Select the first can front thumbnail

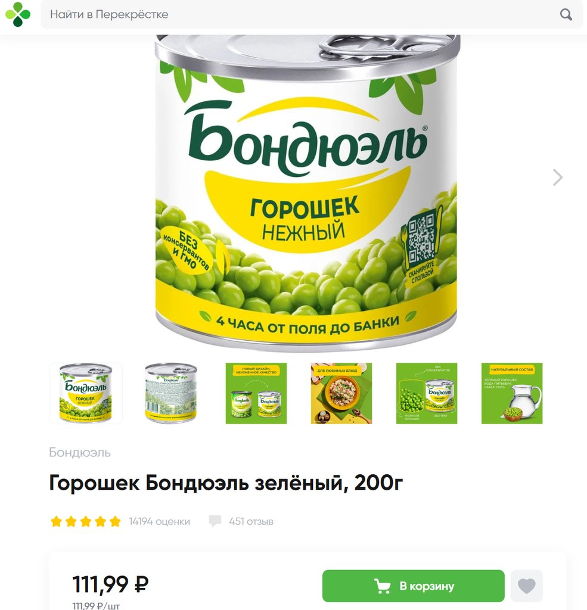coord(86,393)
